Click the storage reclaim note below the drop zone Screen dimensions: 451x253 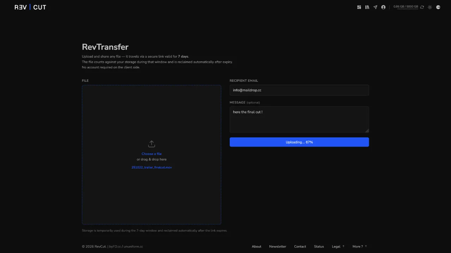click(x=155, y=230)
